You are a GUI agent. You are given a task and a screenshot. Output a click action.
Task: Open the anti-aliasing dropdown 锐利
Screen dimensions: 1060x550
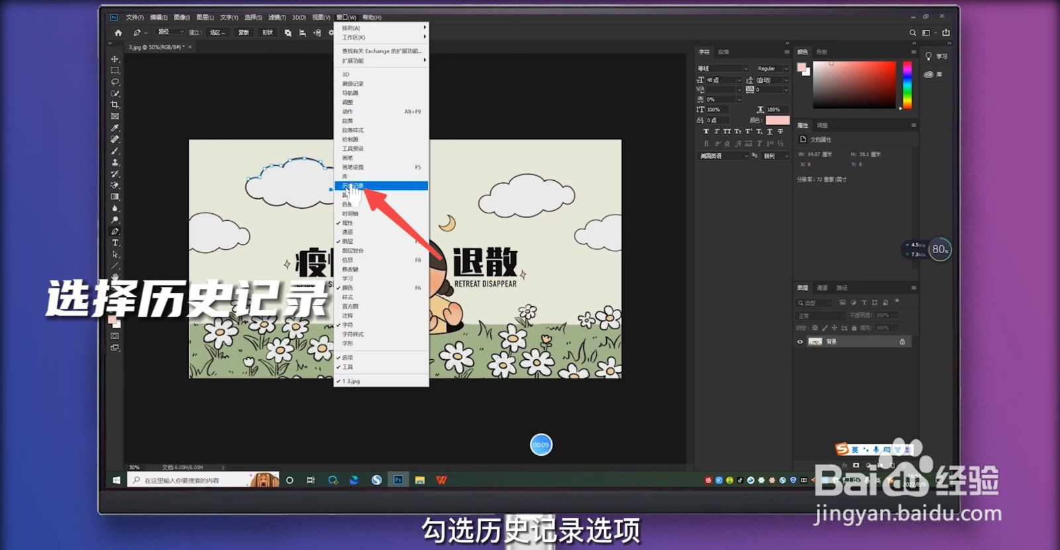coord(775,156)
